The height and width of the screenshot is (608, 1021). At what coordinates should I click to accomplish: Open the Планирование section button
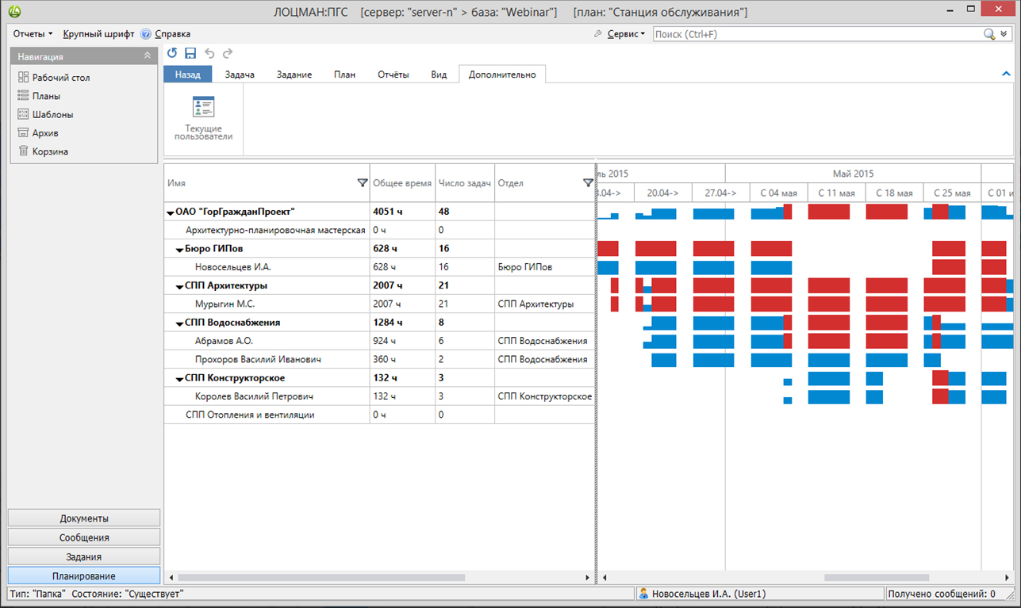tap(84, 576)
